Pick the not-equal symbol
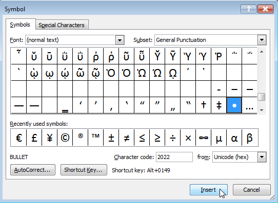The width and height of the screenshot is (278, 203). tap(126, 138)
